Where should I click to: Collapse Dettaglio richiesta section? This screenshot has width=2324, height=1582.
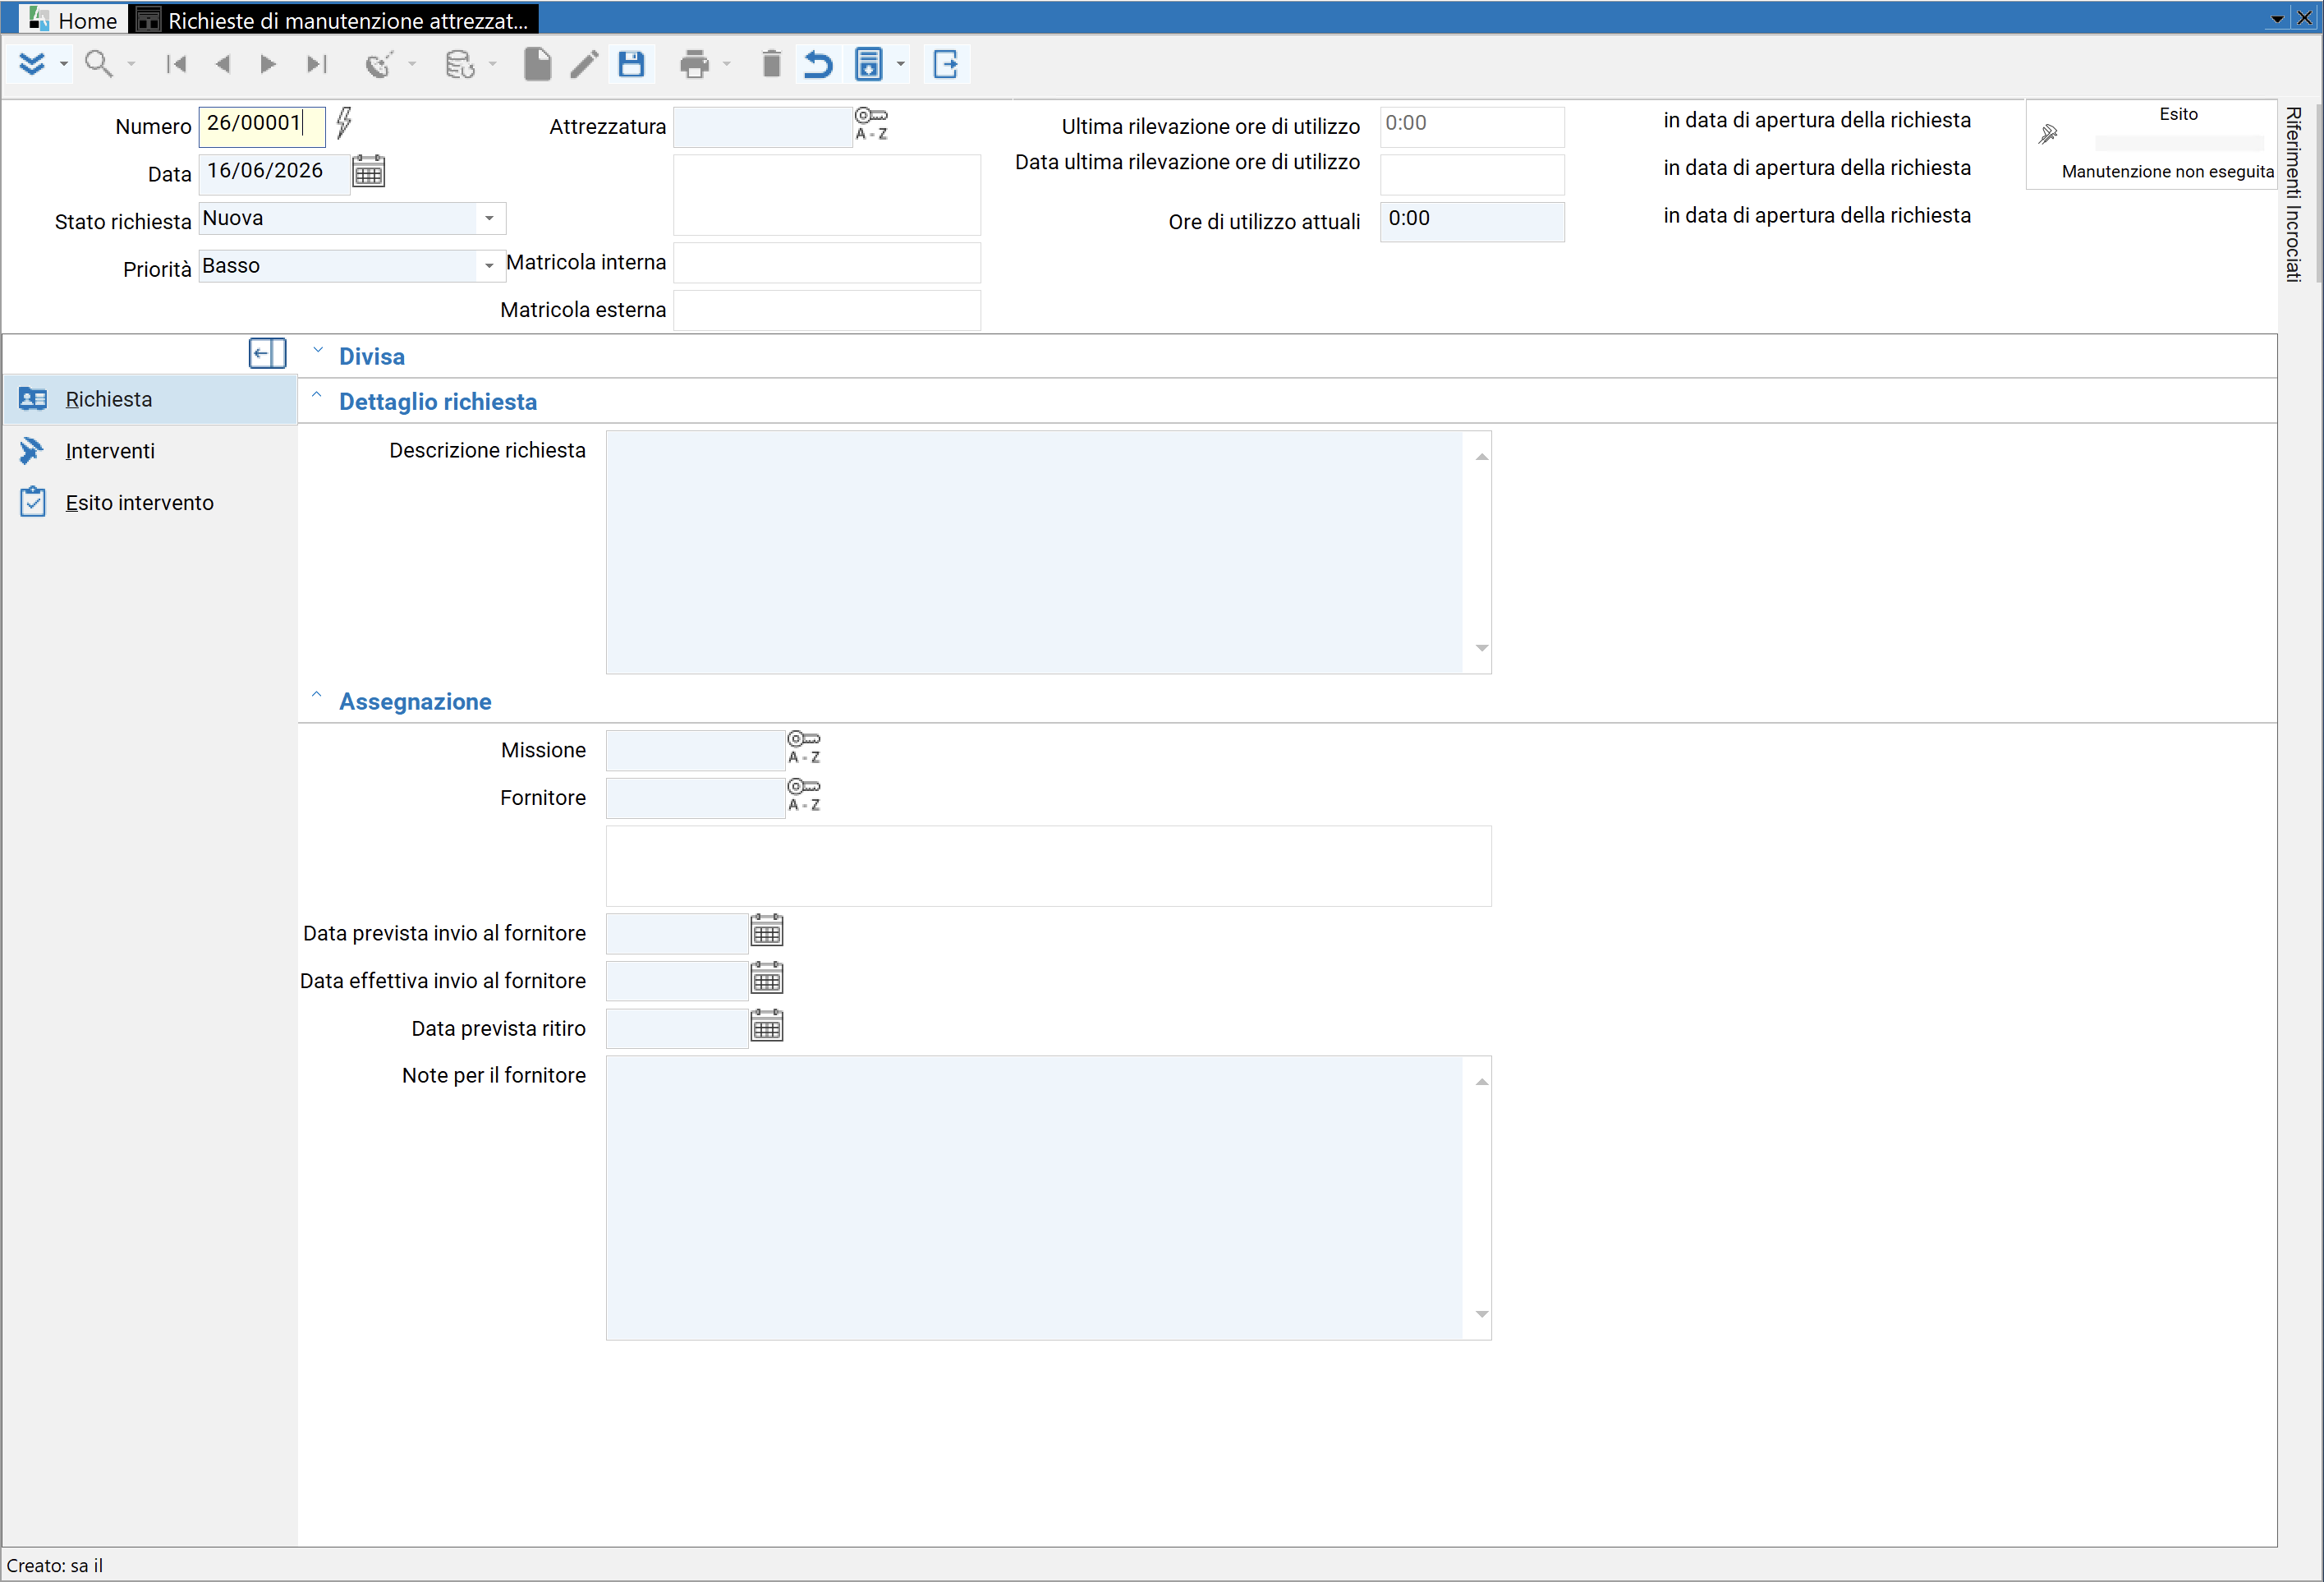[317, 395]
